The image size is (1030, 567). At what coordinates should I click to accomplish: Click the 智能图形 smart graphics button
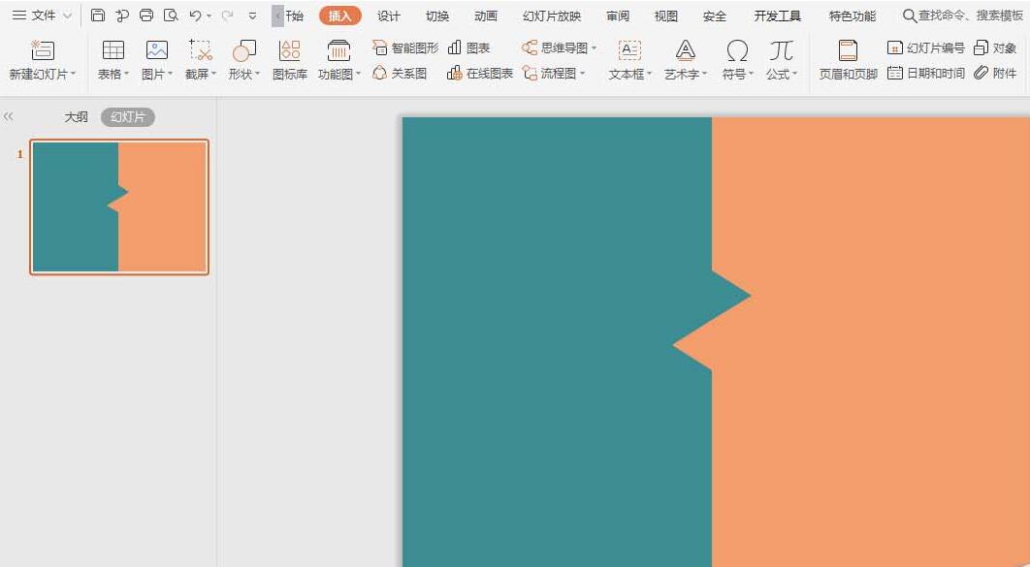[405, 47]
